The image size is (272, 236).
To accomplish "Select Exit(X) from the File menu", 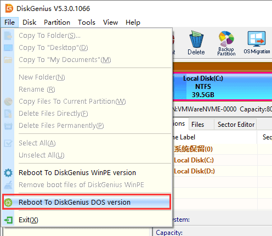I will click(87, 220).
